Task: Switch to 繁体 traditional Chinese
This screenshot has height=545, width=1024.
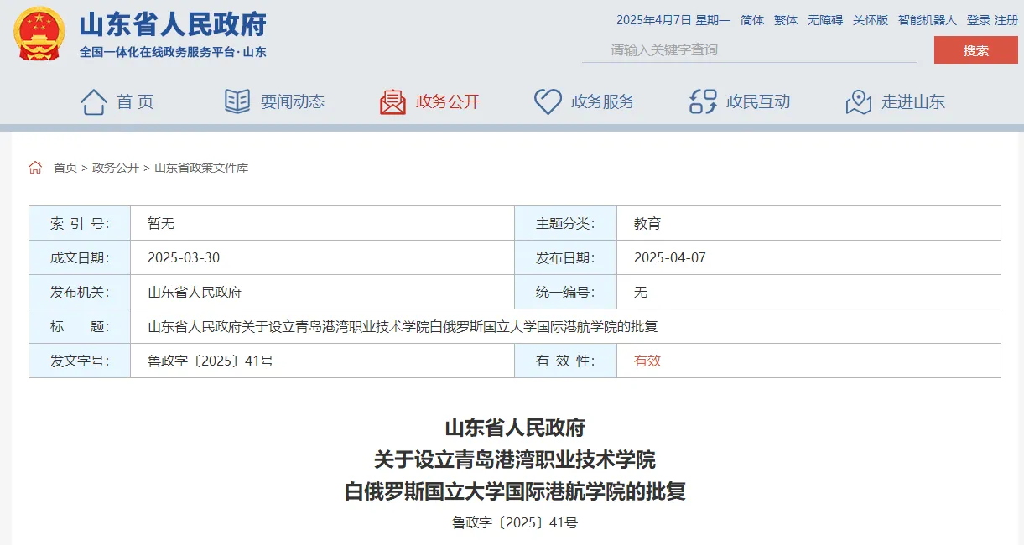Action: 786,20
